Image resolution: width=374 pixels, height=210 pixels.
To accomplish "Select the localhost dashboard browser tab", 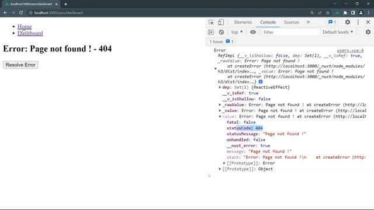I will pyautogui.click(x=31, y=4).
